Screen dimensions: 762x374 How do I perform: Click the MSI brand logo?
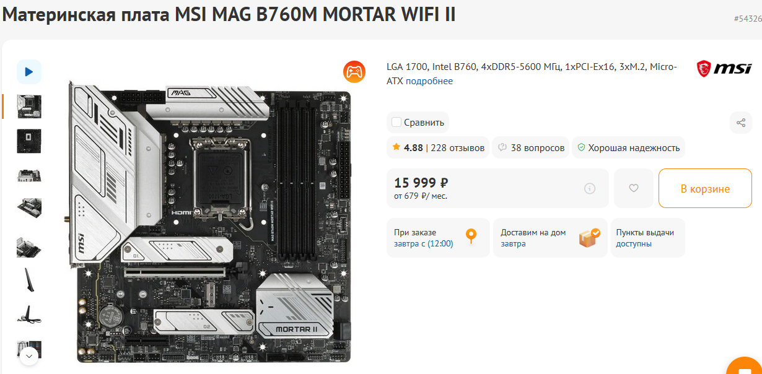pos(724,69)
